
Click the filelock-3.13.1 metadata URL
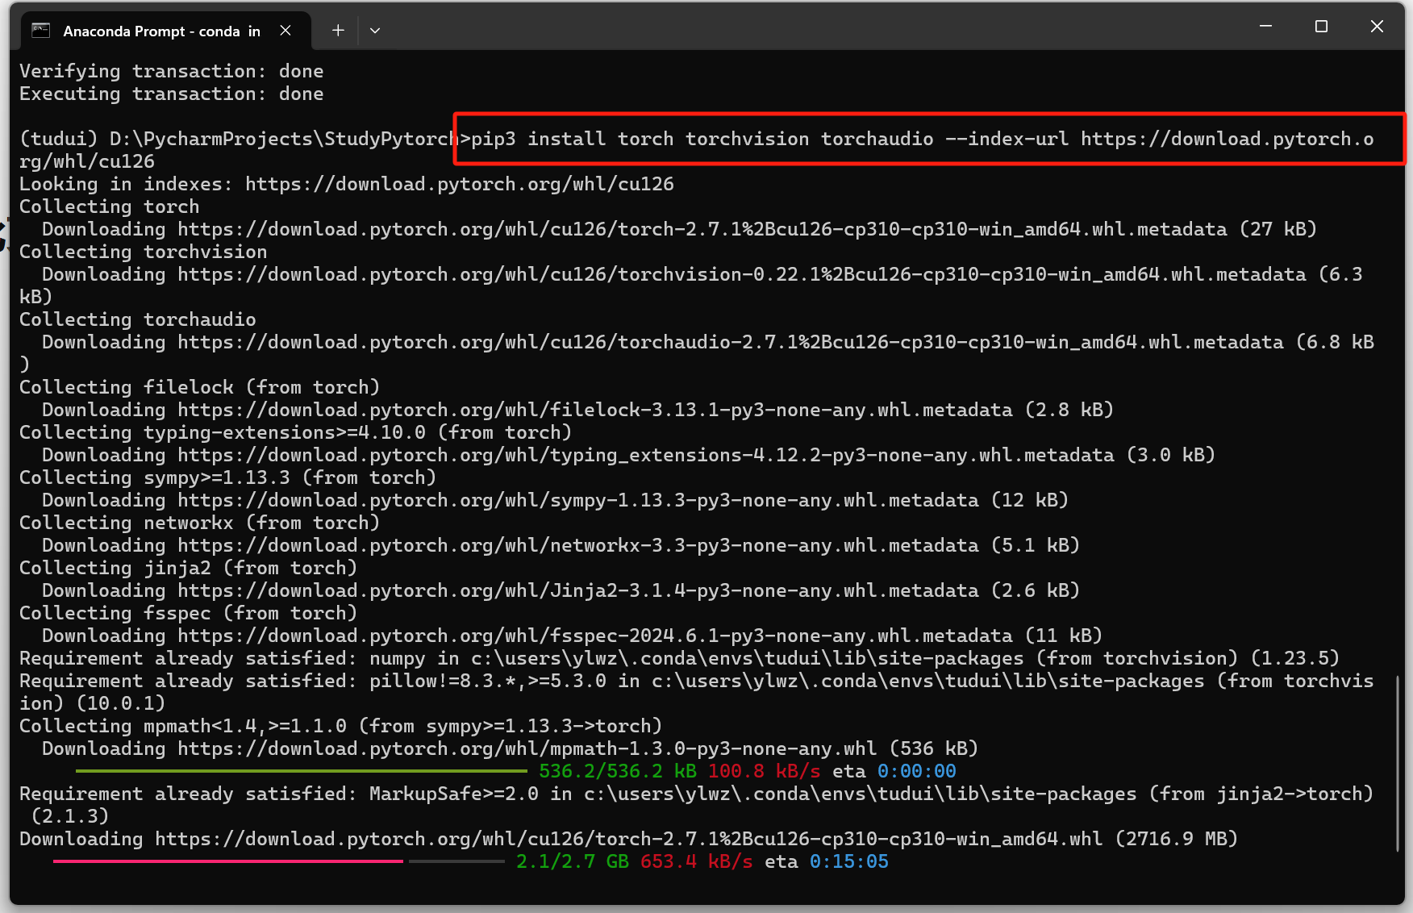point(595,410)
